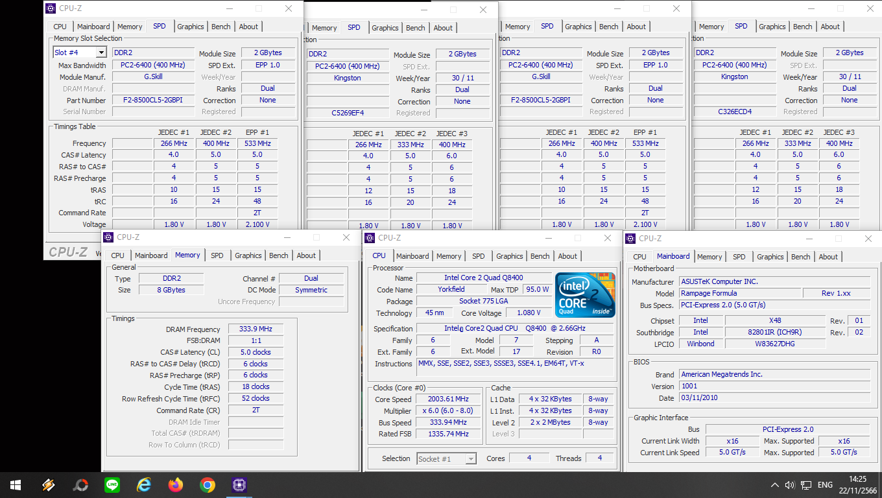Show hidden system tray icons
This screenshot has height=498, width=882.
pyautogui.click(x=774, y=485)
